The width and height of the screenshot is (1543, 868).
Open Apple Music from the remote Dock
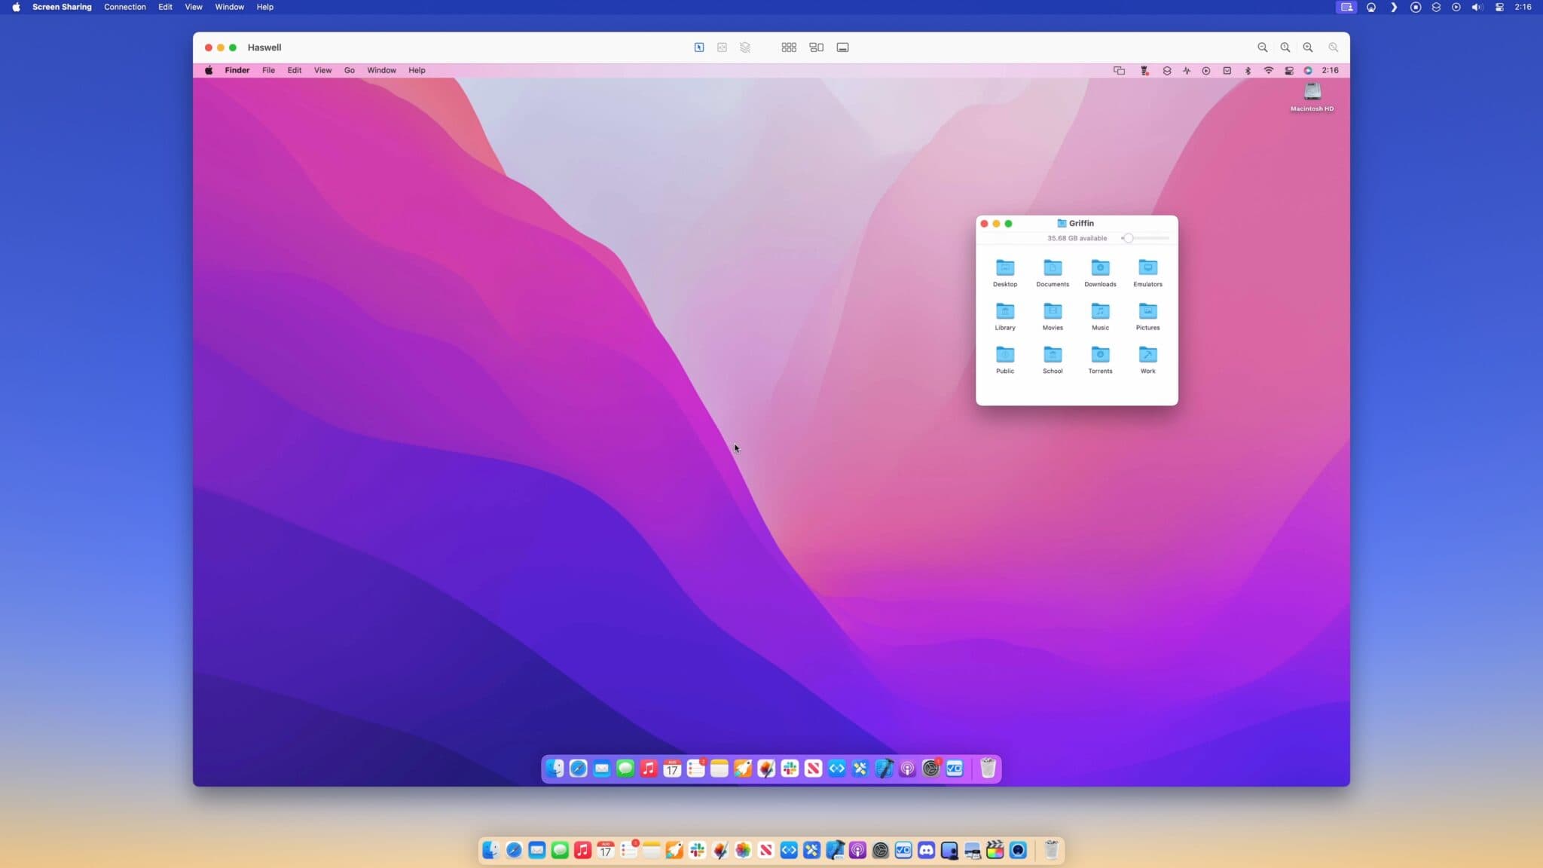tap(647, 769)
